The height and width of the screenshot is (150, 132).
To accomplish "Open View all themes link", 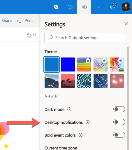I will click(52, 96).
